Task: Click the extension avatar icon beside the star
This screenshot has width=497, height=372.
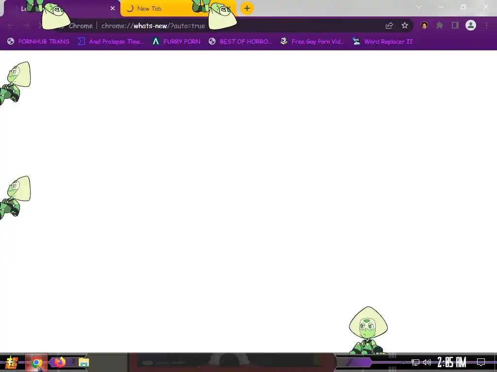Action: 424,26
